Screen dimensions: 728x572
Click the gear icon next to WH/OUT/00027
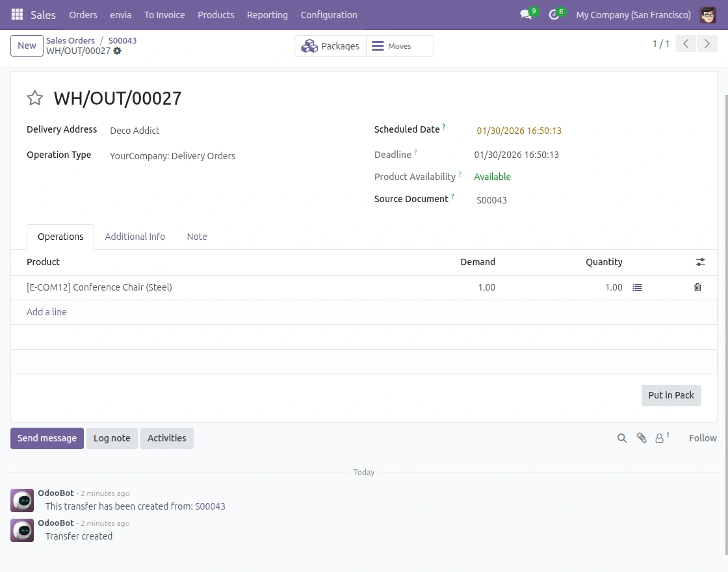(118, 51)
